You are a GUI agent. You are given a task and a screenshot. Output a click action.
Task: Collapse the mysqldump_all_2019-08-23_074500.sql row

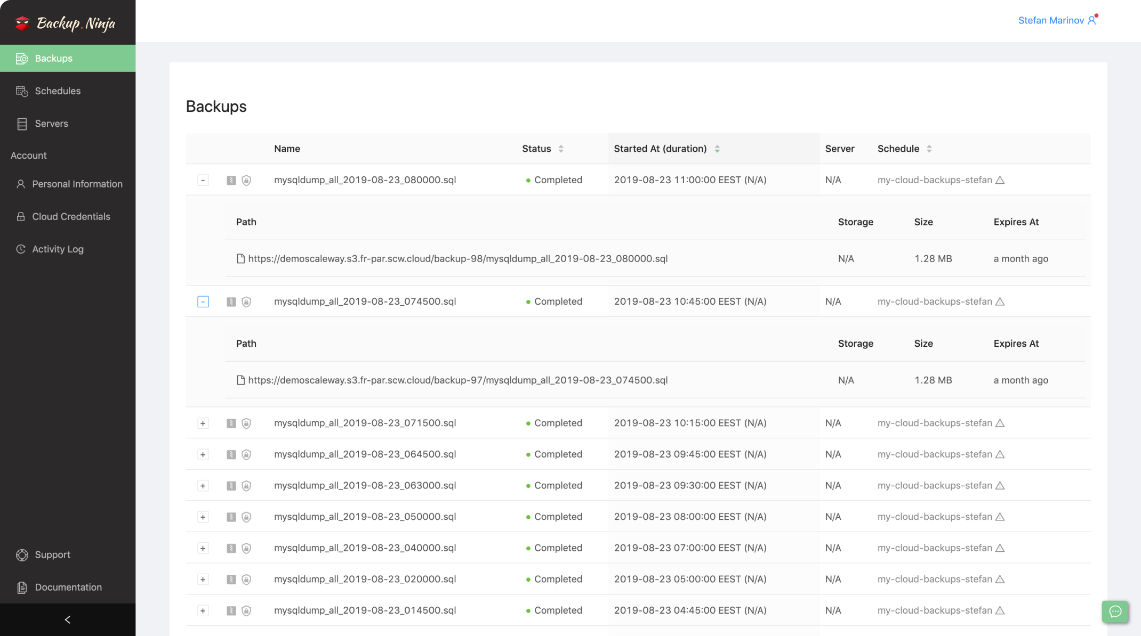[203, 301]
